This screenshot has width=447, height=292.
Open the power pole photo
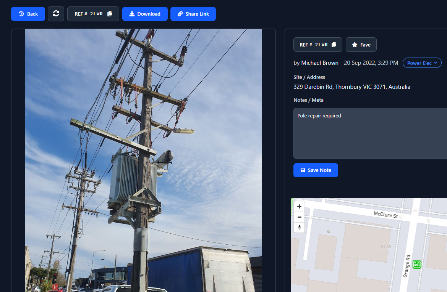coord(143,160)
